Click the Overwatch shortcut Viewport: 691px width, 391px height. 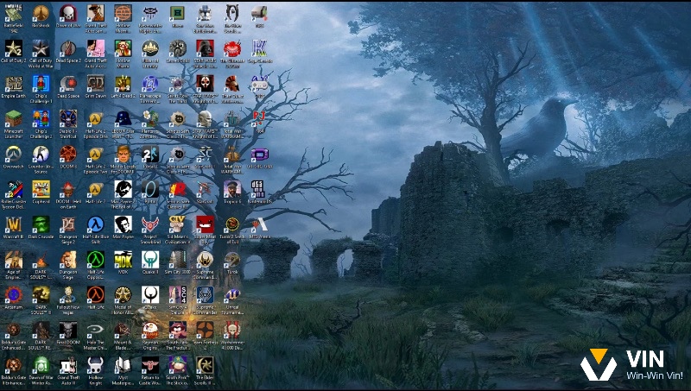click(14, 154)
